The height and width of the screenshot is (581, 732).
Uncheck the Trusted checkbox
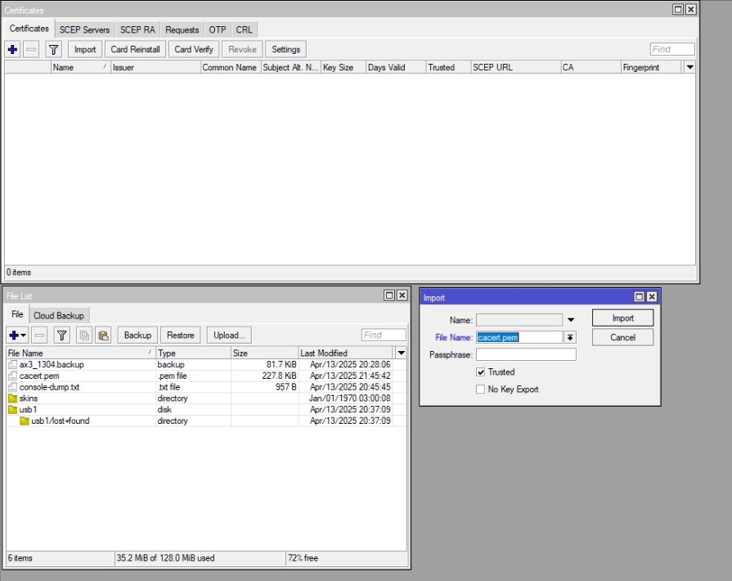coord(480,372)
